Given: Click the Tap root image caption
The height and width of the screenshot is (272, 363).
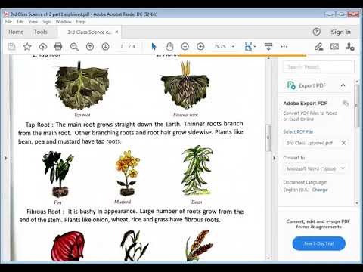Looking at the screenshot, I should 82,115.
